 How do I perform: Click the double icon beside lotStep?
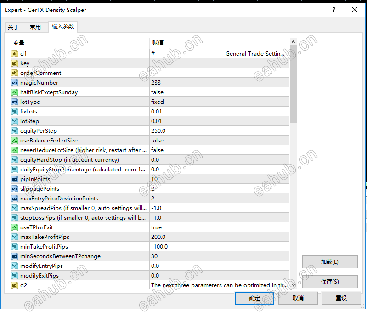click(15, 121)
